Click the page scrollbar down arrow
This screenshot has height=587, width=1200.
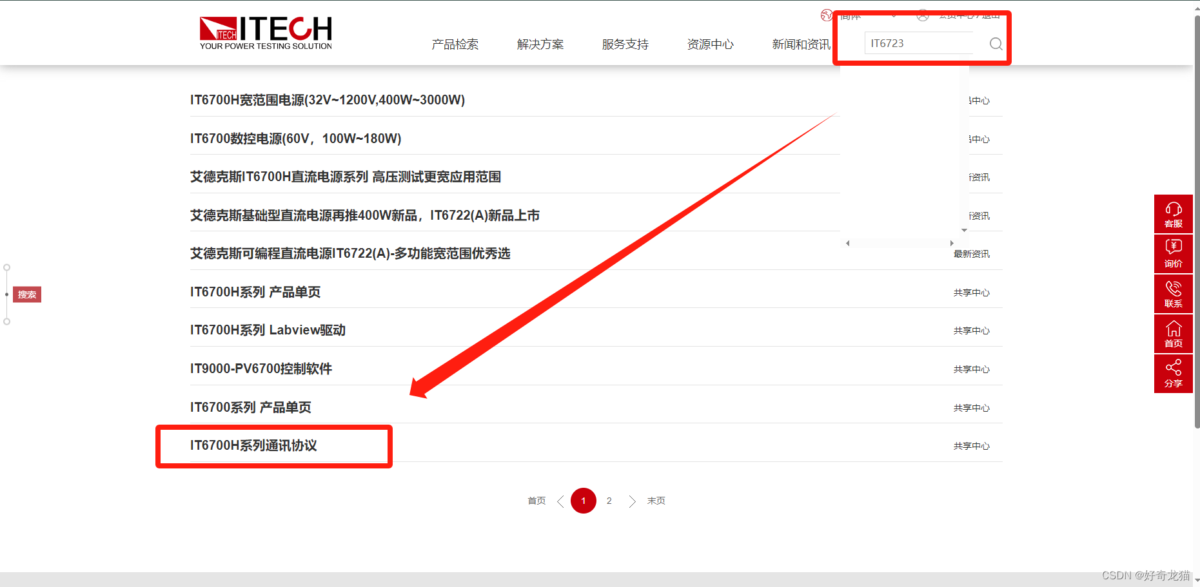coord(1197,581)
